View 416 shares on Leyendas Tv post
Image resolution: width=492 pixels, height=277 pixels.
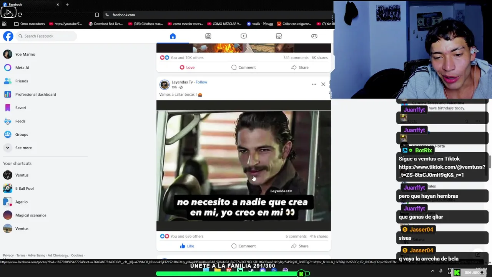coord(319,236)
